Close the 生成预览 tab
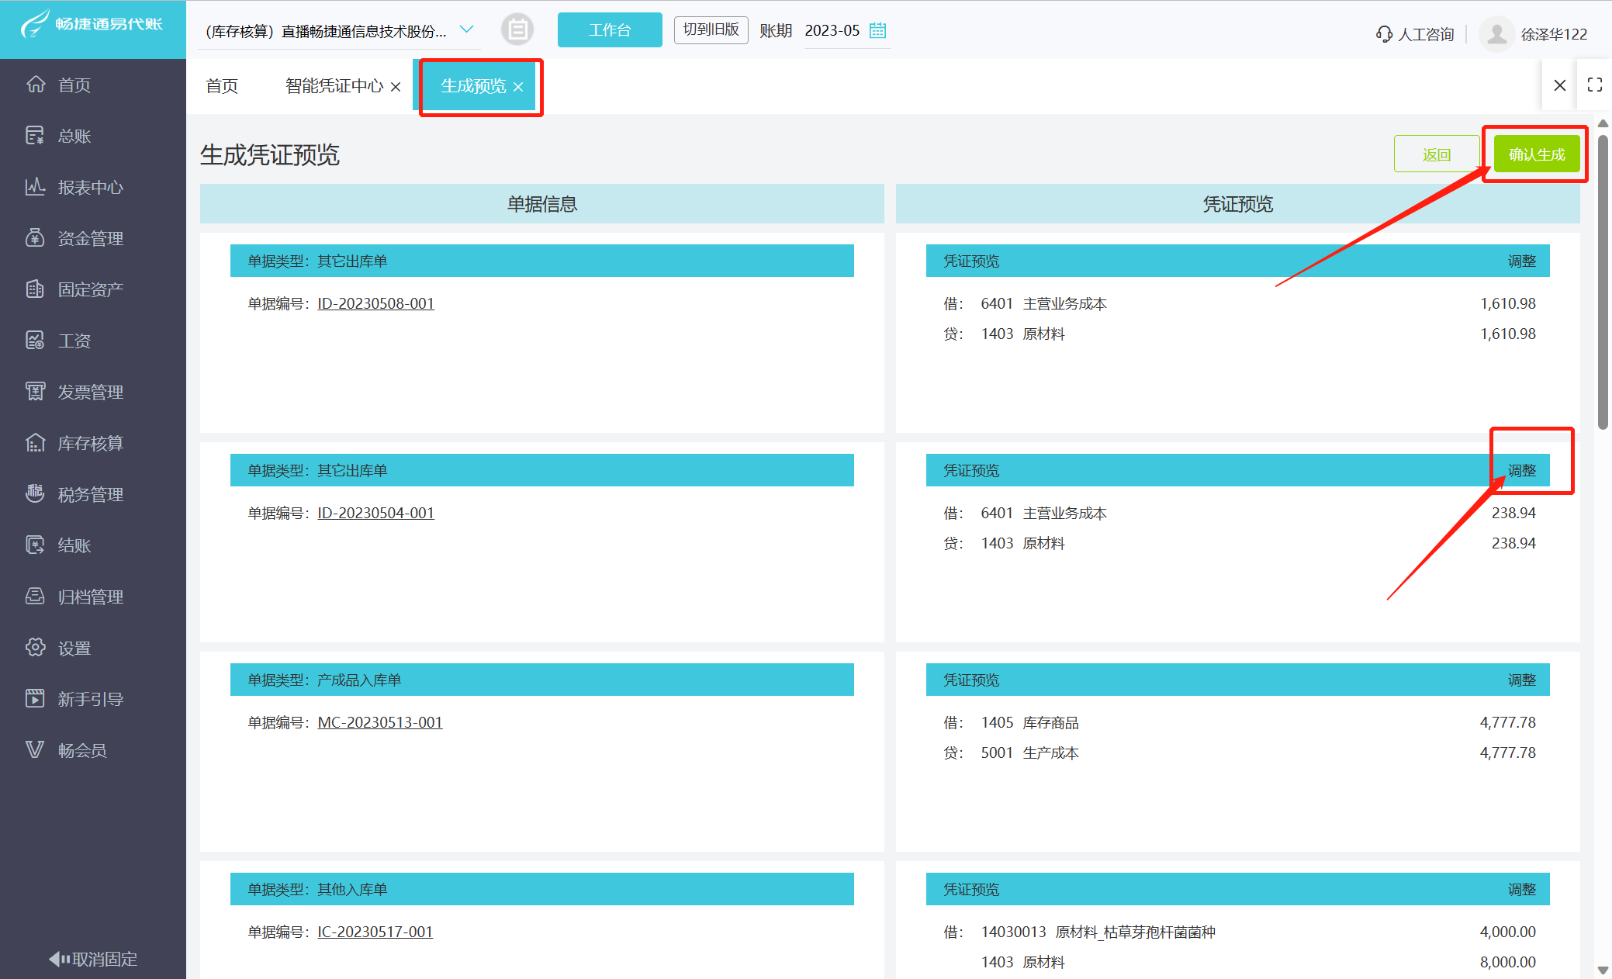The width and height of the screenshot is (1612, 979). [x=518, y=87]
